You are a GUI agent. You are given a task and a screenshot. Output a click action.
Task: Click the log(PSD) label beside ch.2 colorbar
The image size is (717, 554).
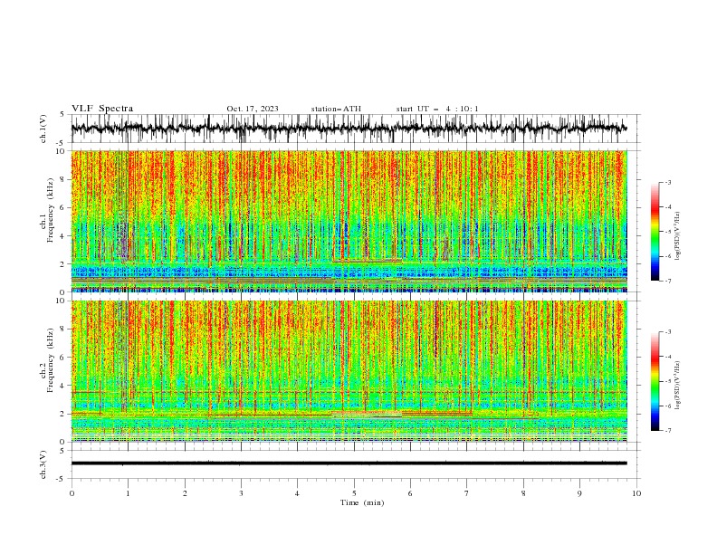coord(678,386)
